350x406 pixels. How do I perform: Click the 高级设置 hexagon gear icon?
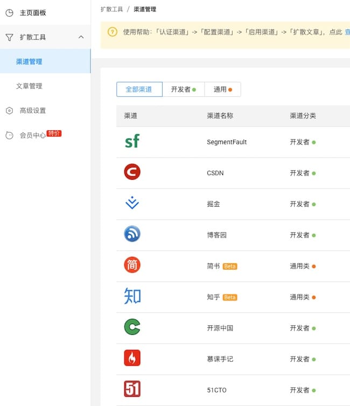tap(9, 111)
